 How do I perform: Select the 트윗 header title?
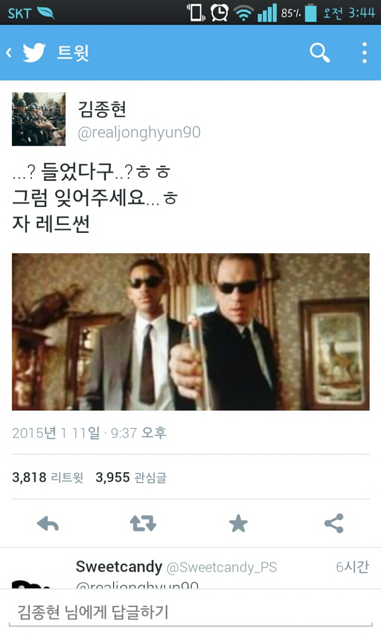[x=73, y=53]
